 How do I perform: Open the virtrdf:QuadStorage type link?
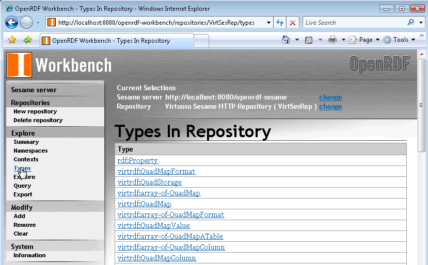(x=149, y=182)
